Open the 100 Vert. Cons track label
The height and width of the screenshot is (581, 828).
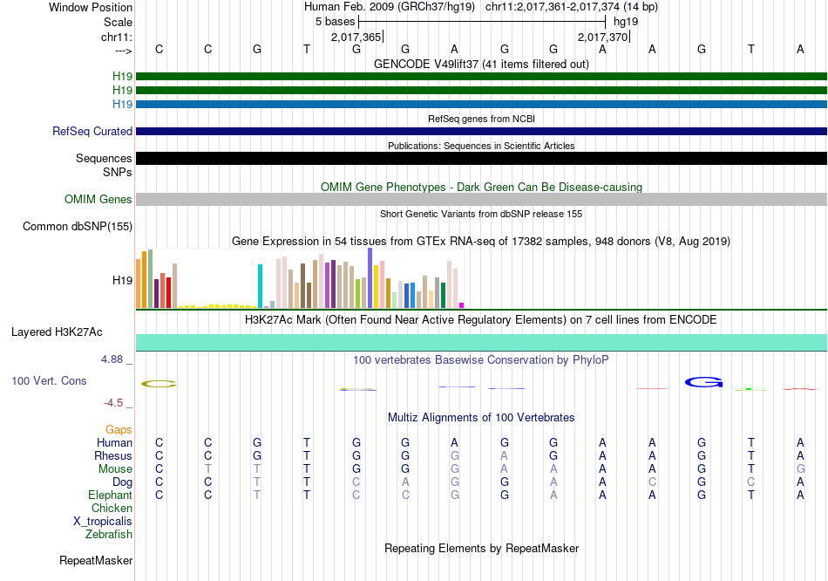tap(49, 380)
